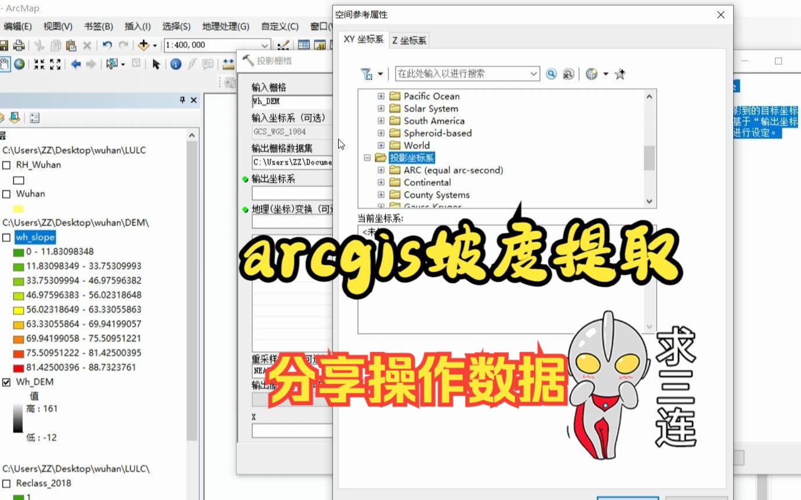Uncheck the Wh_DEM layer
The image size is (801, 500).
click(6, 382)
